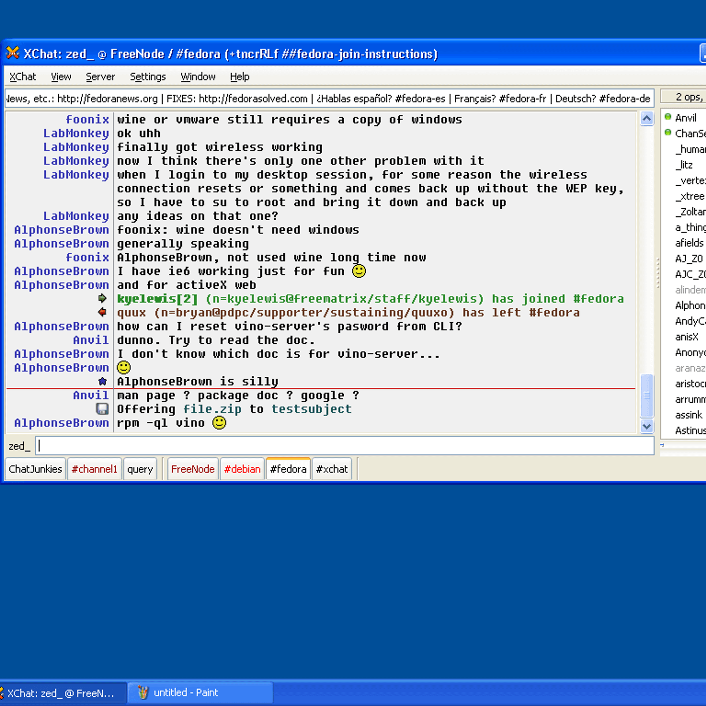Click smiley after 'just for fun'
Screen dimensions: 706x706
click(x=359, y=270)
